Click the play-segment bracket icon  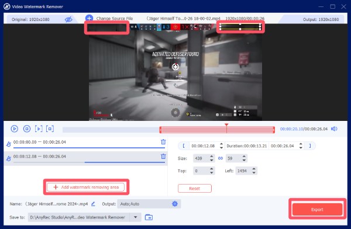(39, 129)
